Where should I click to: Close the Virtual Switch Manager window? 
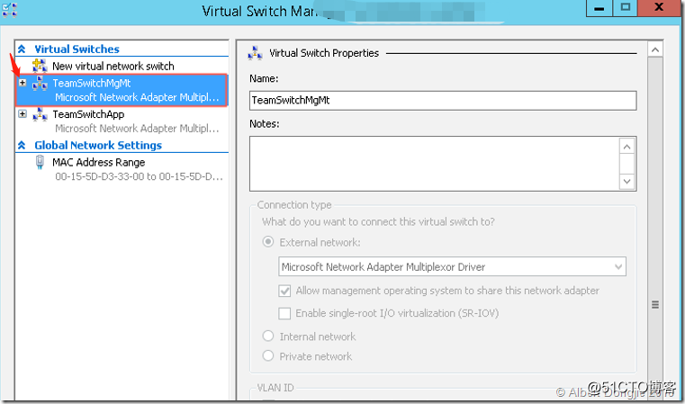(659, 8)
